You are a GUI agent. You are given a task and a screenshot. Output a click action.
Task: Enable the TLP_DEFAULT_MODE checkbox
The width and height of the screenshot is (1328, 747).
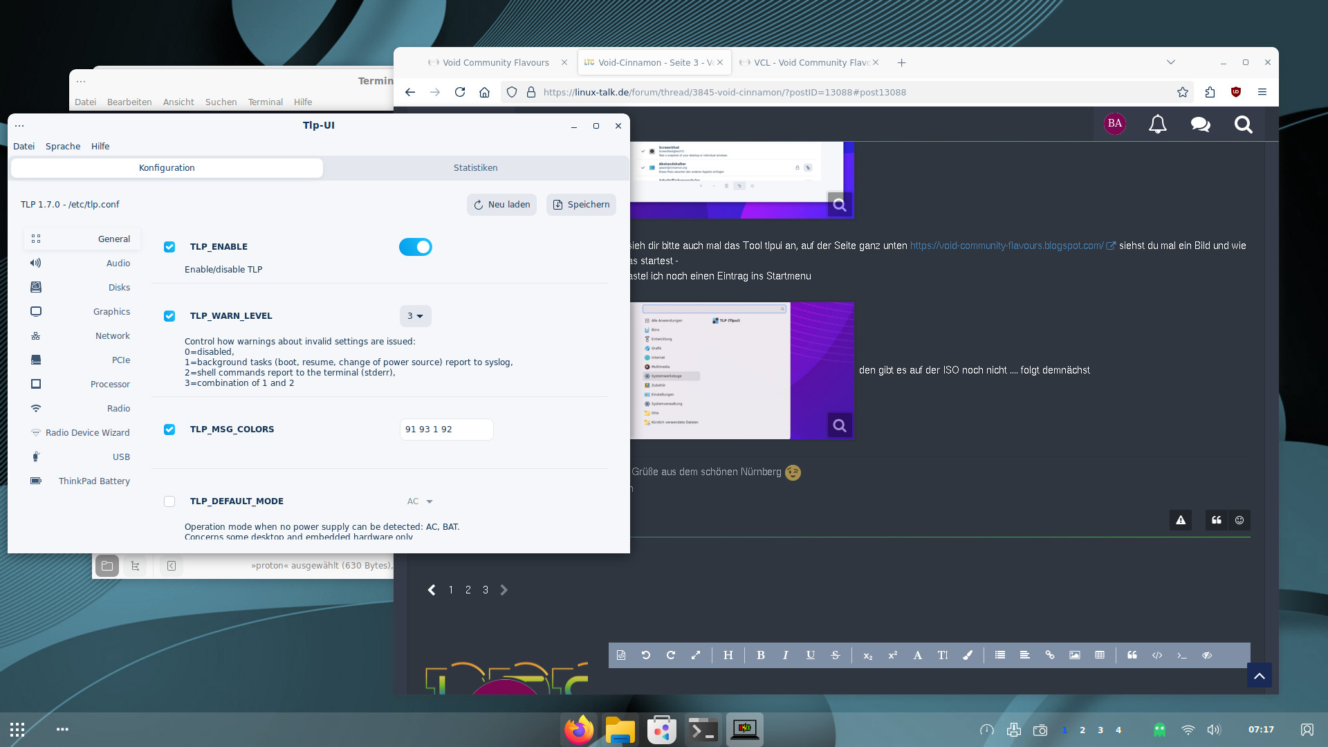click(x=169, y=501)
